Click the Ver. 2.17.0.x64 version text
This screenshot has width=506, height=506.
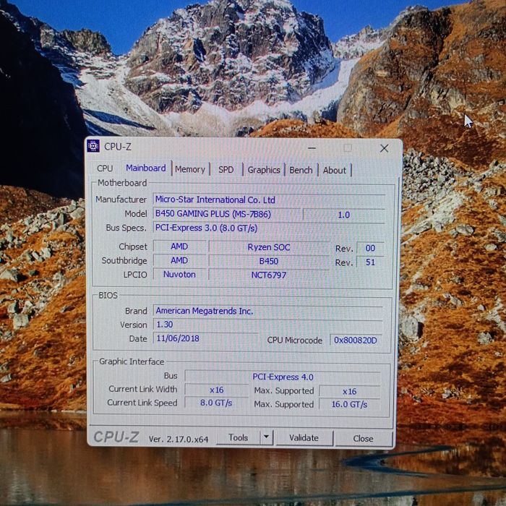[179, 439]
